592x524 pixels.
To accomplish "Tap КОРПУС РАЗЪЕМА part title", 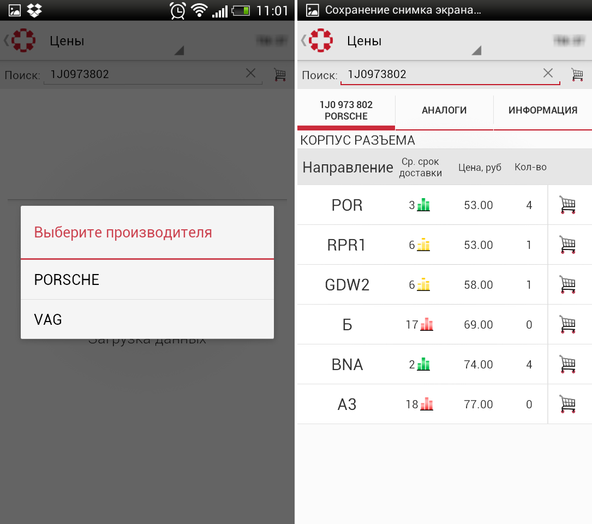I will pyautogui.click(x=357, y=140).
